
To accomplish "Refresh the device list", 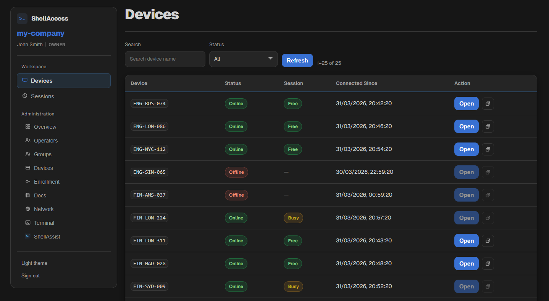I will (x=297, y=60).
